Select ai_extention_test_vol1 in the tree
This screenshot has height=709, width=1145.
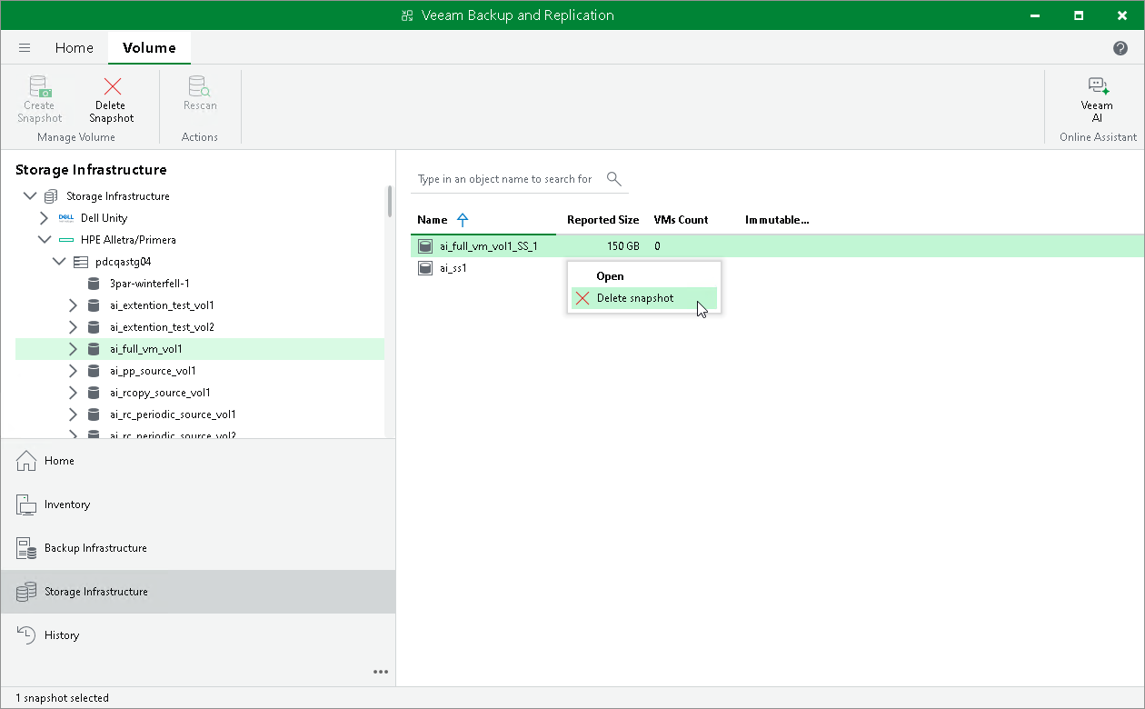162,305
